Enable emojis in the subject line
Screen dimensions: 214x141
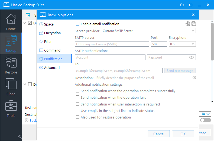(x=77, y=111)
